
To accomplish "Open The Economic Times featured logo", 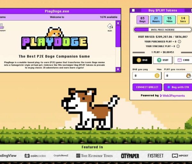I will click(x=94, y=156).
